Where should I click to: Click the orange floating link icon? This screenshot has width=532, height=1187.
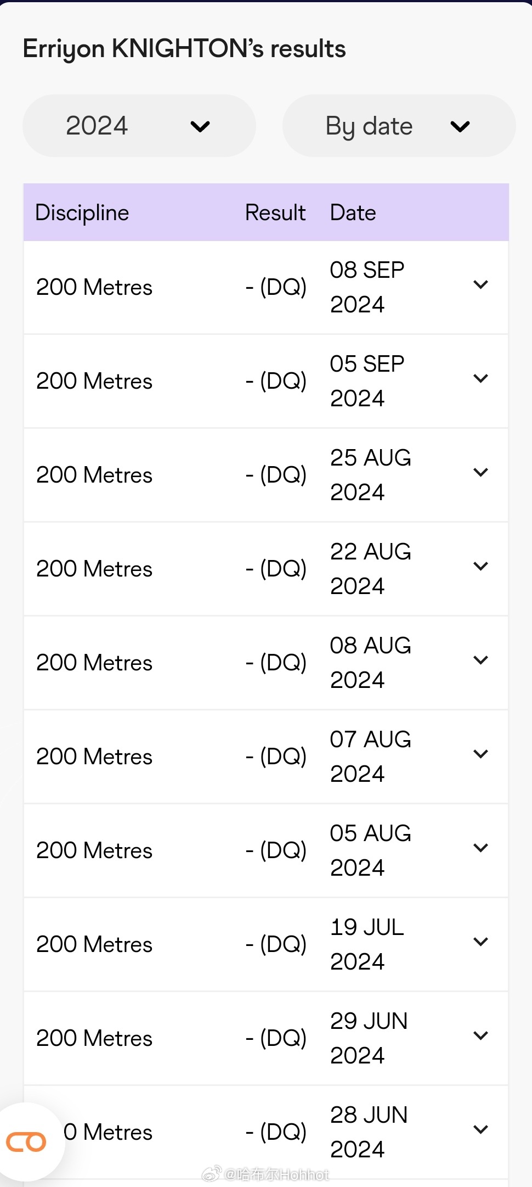pos(26,1142)
